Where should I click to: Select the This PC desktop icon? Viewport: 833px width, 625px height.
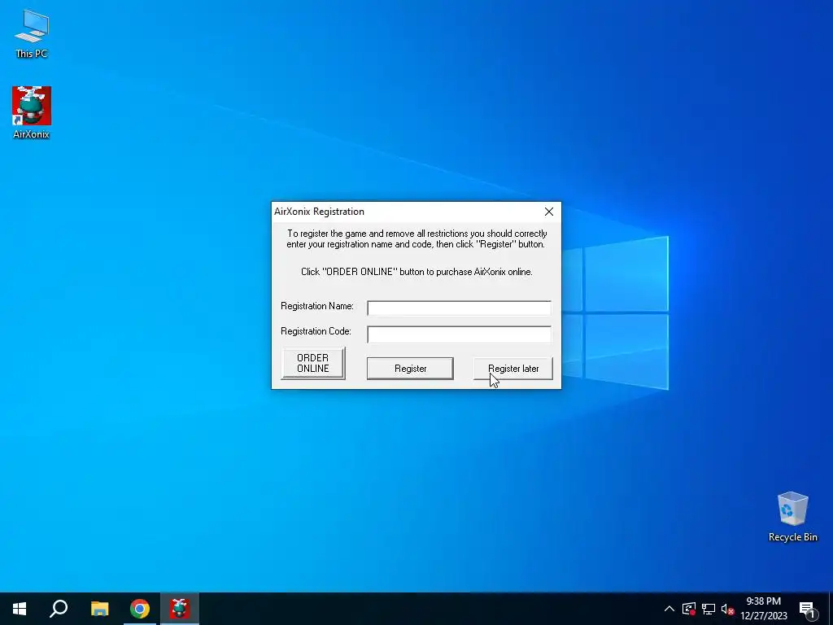[32, 33]
